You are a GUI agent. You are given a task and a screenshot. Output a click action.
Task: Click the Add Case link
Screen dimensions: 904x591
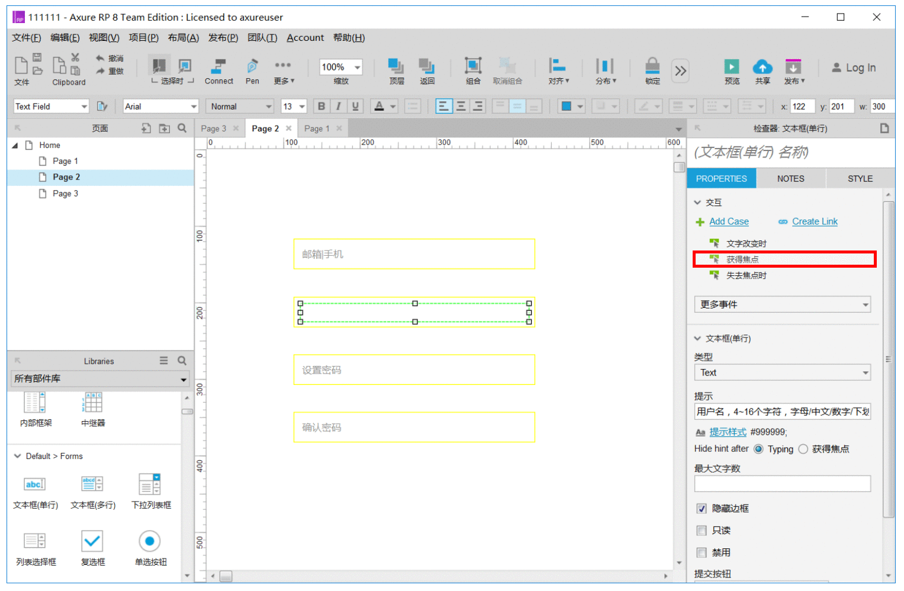pyautogui.click(x=729, y=221)
